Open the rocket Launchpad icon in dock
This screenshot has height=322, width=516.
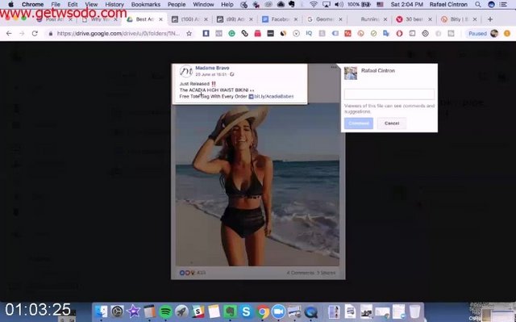181,312
